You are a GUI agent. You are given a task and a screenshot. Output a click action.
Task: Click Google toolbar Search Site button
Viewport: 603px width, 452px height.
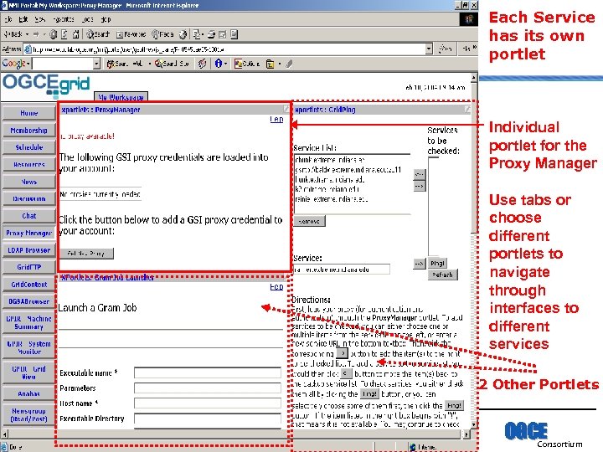[172, 64]
